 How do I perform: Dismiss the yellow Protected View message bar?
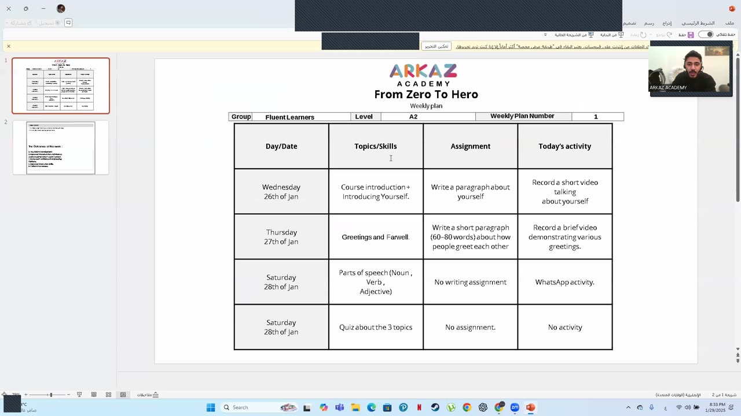9,46
